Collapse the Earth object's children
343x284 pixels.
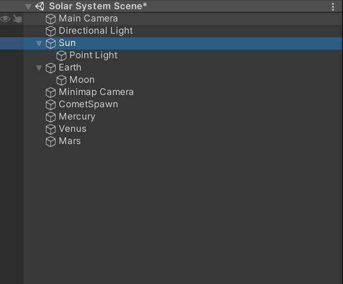point(39,68)
